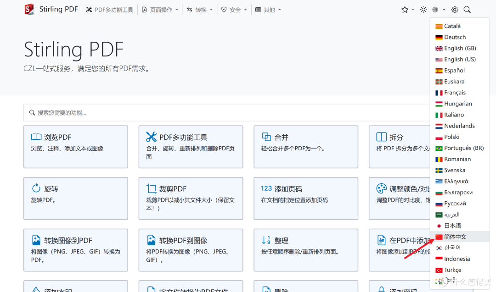Open the 合并 tool card
The height and width of the screenshot is (292, 496).
coord(306,147)
